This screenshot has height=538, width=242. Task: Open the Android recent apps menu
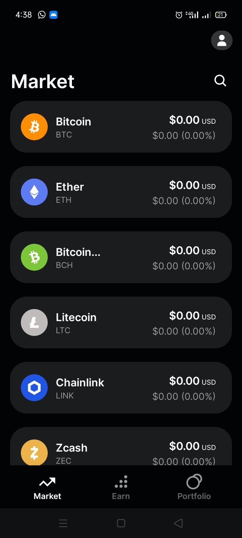tap(63, 523)
